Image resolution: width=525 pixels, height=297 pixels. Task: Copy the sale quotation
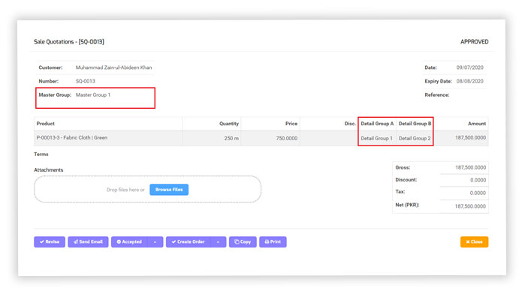click(x=243, y=241)
